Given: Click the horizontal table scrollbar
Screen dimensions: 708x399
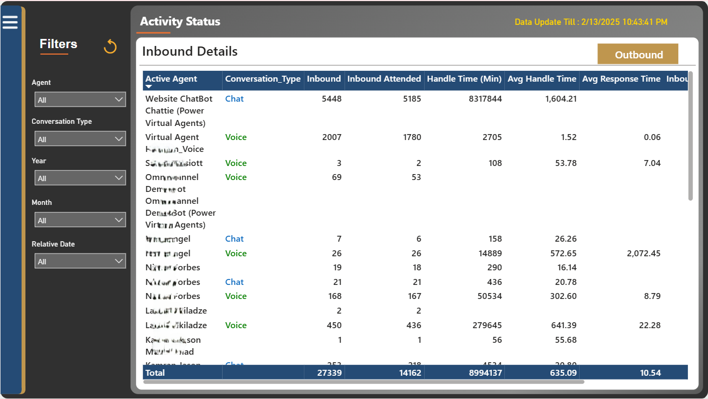Looking at the screenshot, I should pyautogui.click(x=363, y=382).
